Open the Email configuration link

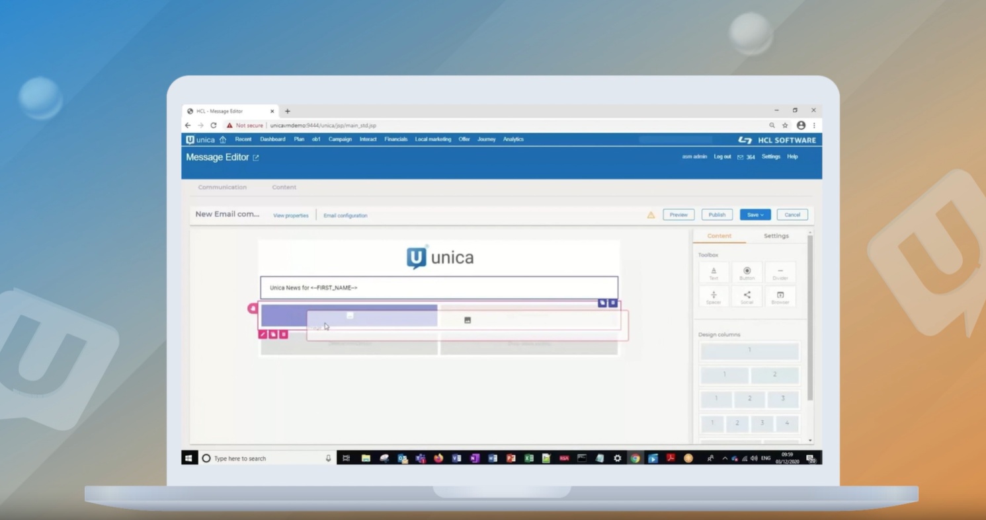(x=345, y=215)
